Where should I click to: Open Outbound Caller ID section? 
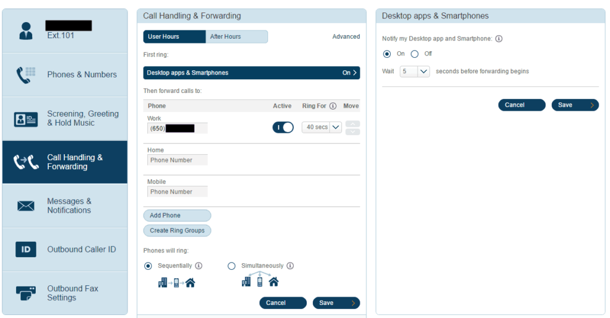coord(65,250)
